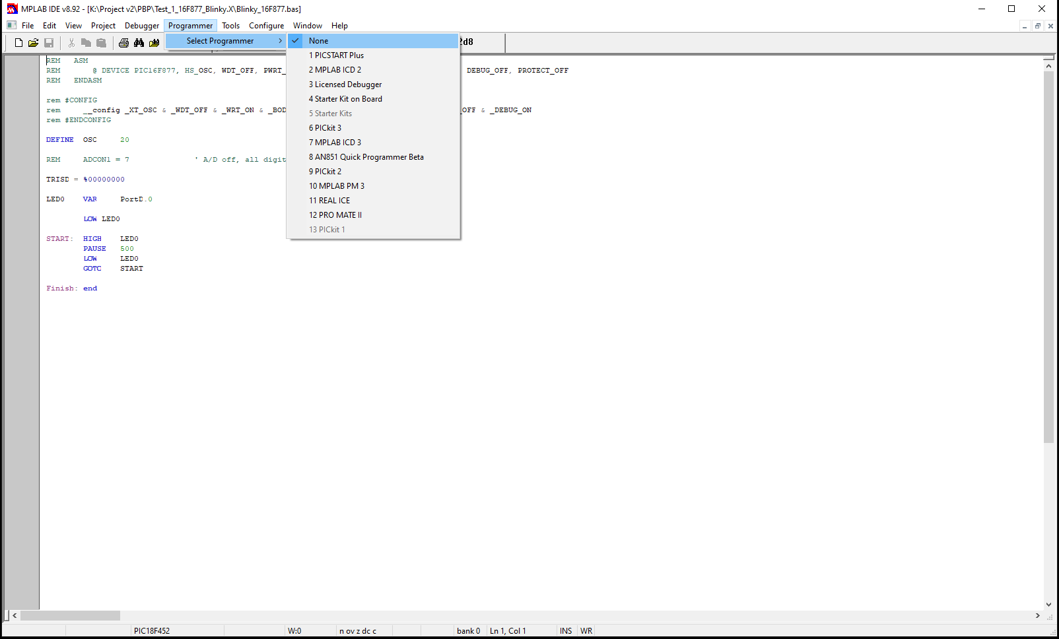The width and height of the screenshot is (1059, 639).
Task: Click the horizontal scrollbar thumb
Action: click(x=70, y=615)
